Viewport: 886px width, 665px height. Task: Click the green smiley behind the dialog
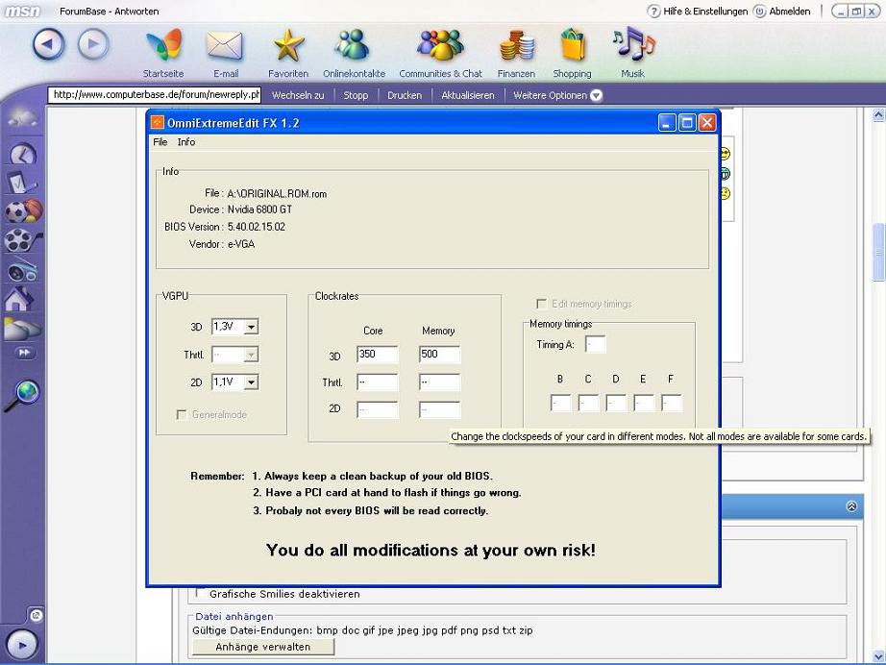[x=725, y=173]
